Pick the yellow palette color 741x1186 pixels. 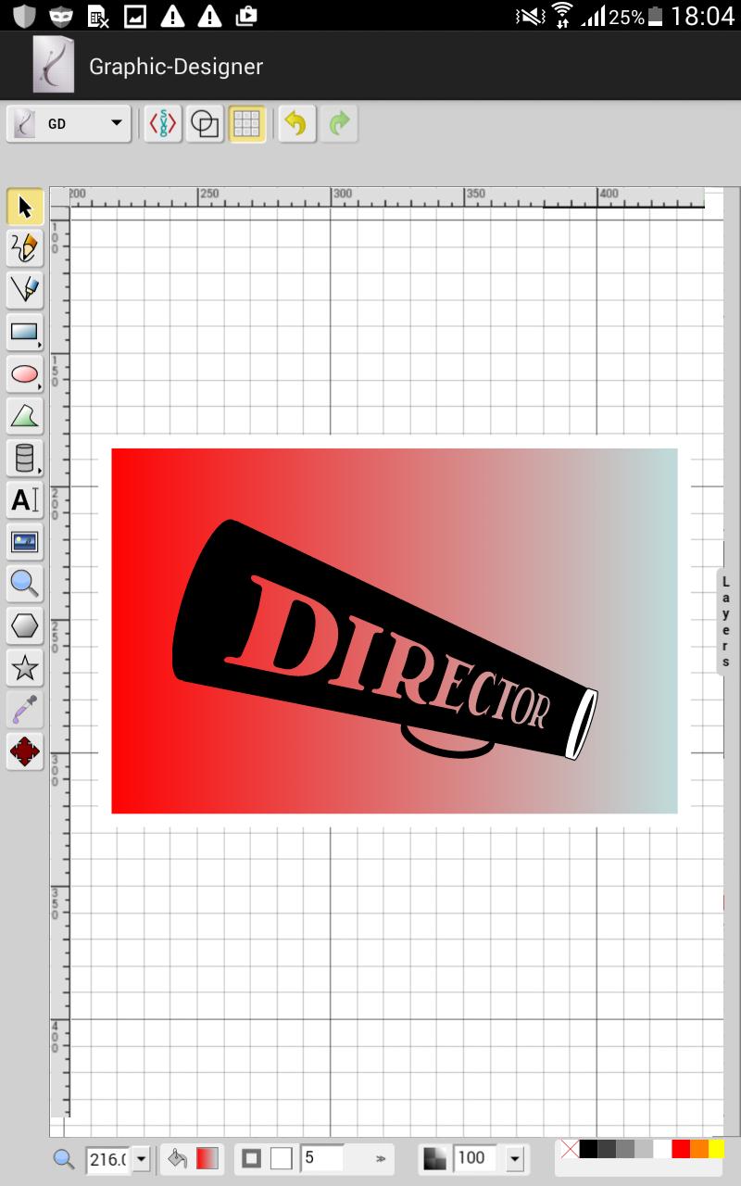[x=716, y=1149]
